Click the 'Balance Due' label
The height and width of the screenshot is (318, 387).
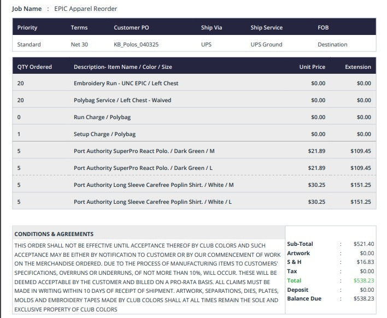click(304, 298)
